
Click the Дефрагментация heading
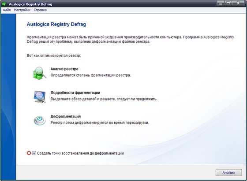pos(66,116)
